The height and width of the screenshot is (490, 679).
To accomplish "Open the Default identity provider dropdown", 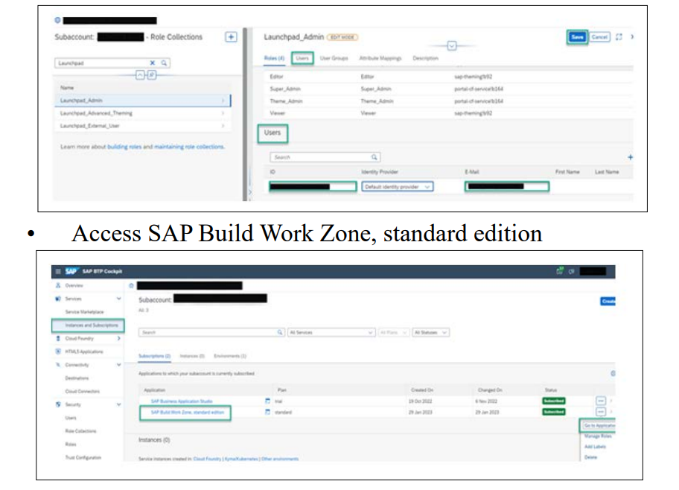I will point(397,187).
